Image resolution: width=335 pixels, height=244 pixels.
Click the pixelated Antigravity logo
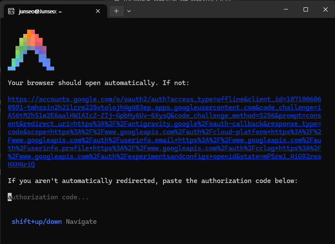pos(31,50)
